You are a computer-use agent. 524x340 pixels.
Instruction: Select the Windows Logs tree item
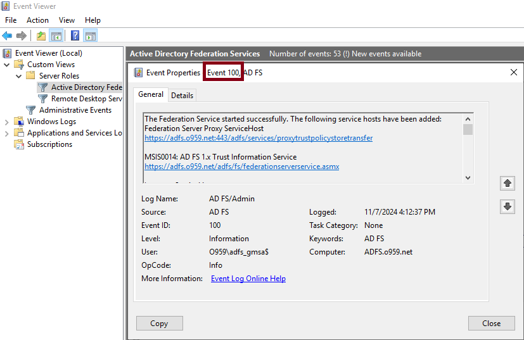click(51, 121)
